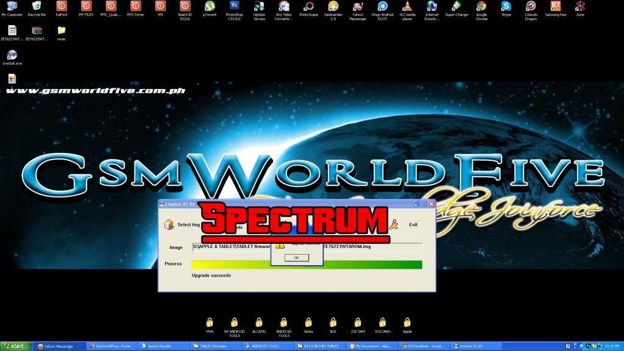Select the MY FILES desktop shortcut
Viewport: 624px width, 351px height.
click(86, 9)
